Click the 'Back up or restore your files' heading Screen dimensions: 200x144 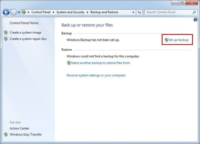click(x=87, y=25)
